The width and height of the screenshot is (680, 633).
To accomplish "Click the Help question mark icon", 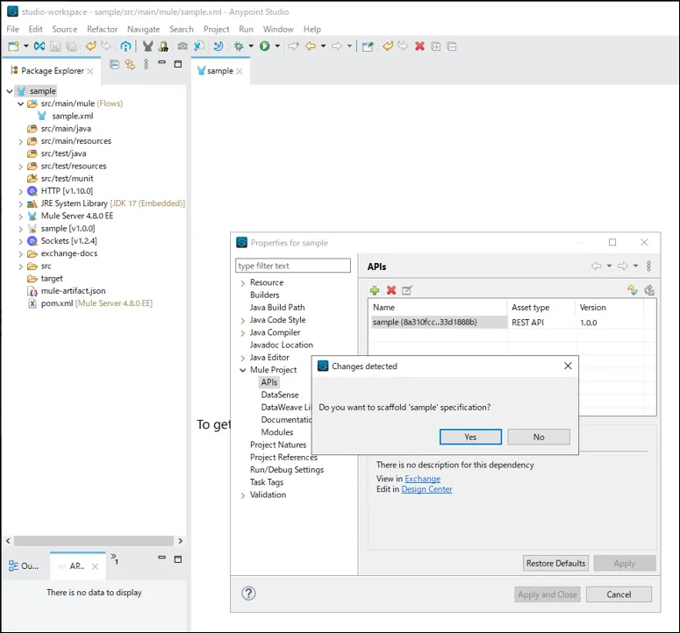I will point(248,594).
